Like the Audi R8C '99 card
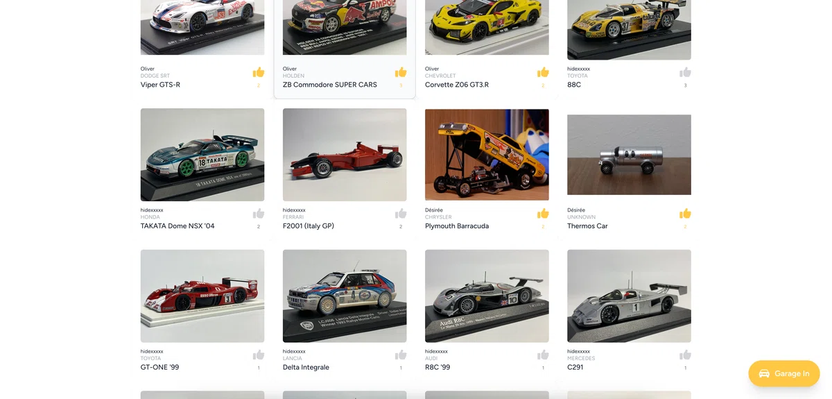Image resolution: width=832 pixels, height=399 pixels. pos(543,355)
